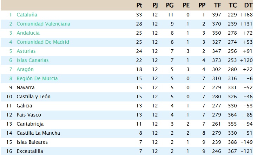Click the Navarra row name
The width and height of the screenshot is (257, 155).
(x=26, y=87)
